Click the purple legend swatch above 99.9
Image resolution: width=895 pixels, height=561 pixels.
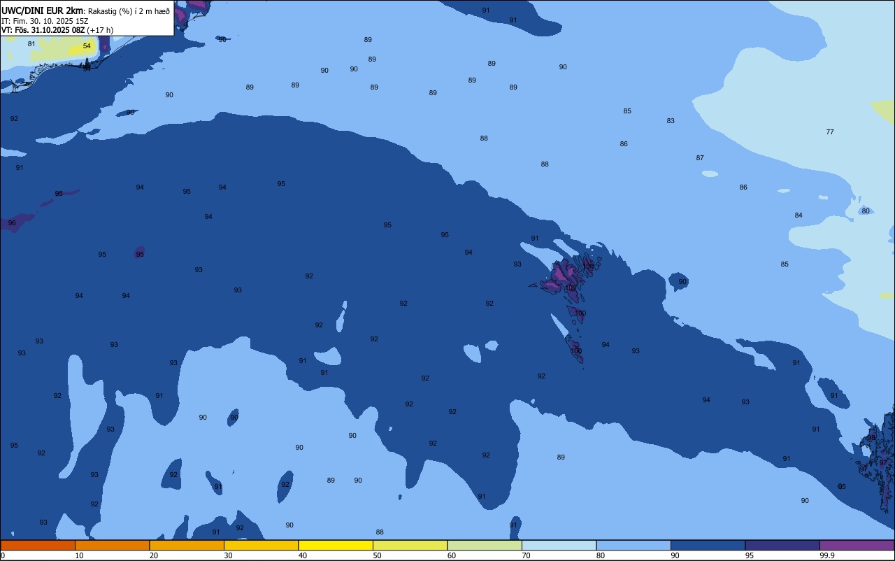coord(857,545)
